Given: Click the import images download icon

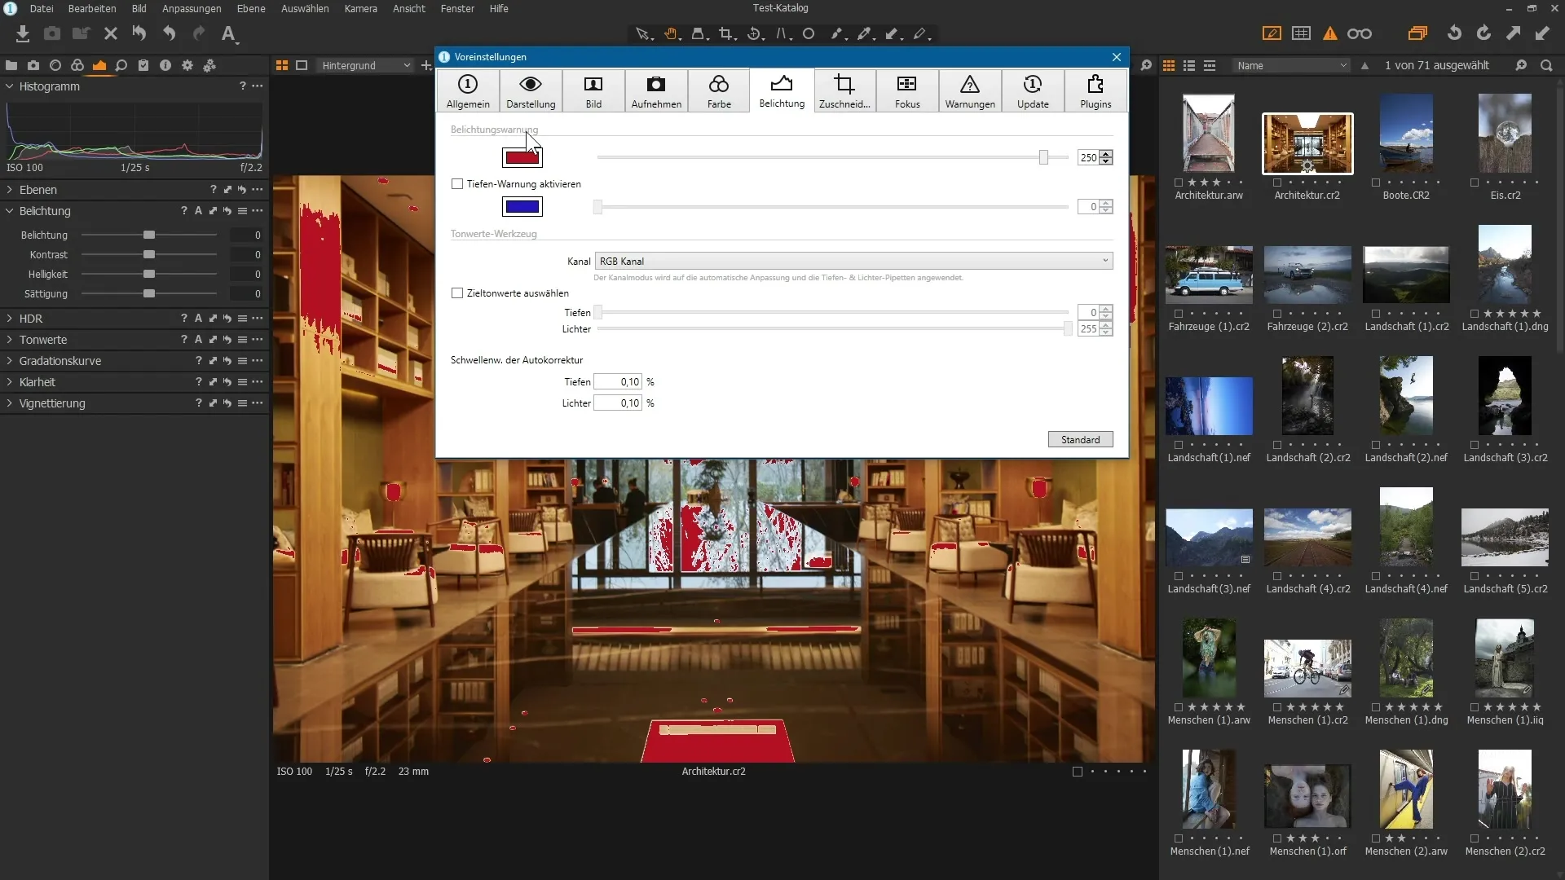Looking at the screenshot, I should 23,34.
